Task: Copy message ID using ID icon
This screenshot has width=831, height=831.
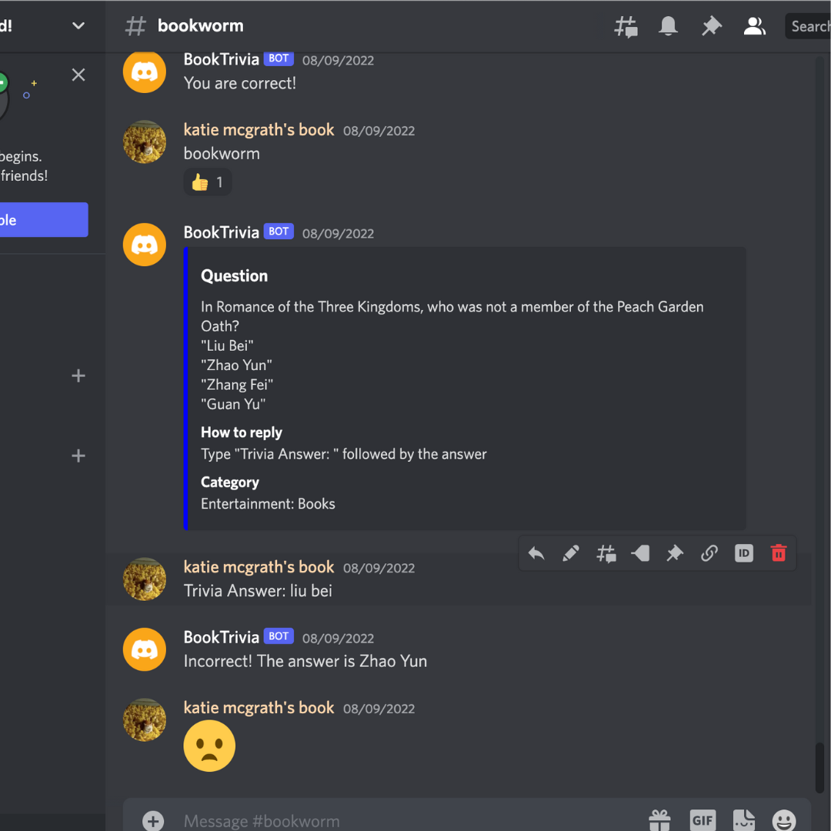Action: click(744, 553)
